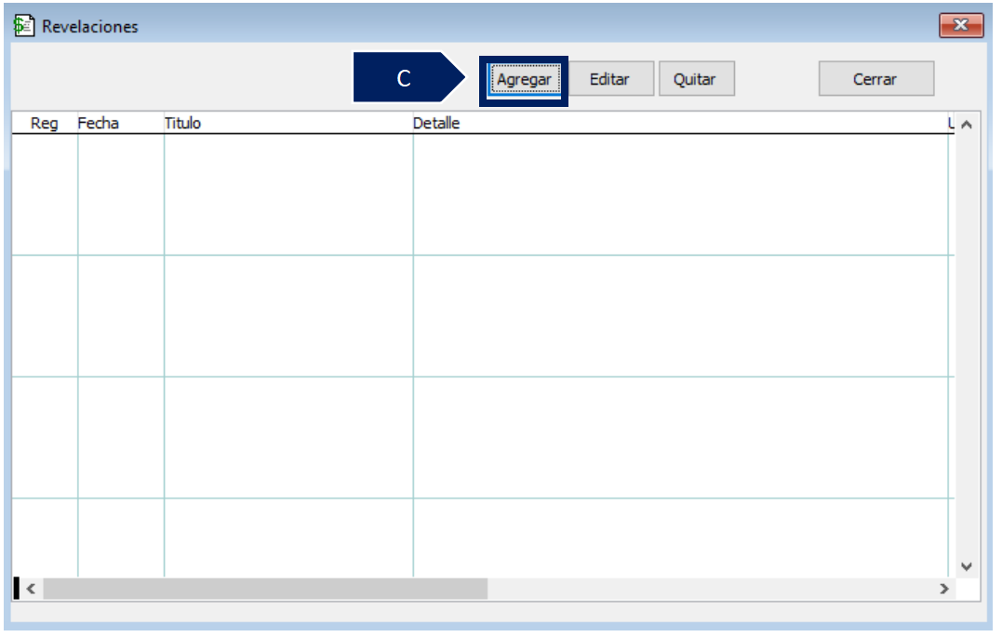Click the horizontal scrollbar thumb
Screen dimensions: 1002x637
(265, 589)
